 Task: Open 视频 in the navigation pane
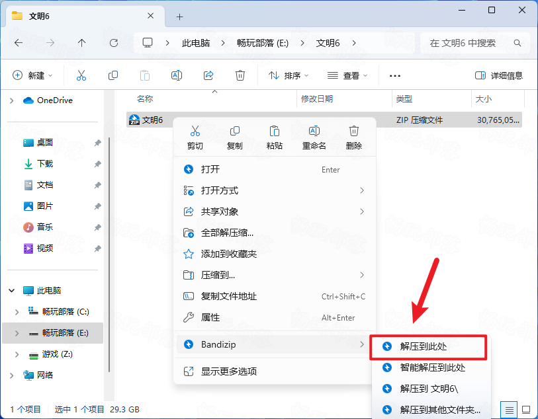pos(44,248)
